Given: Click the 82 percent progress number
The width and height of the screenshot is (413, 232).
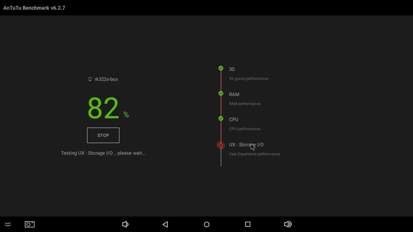Looking at the screenshot, I should click(103, 108).
